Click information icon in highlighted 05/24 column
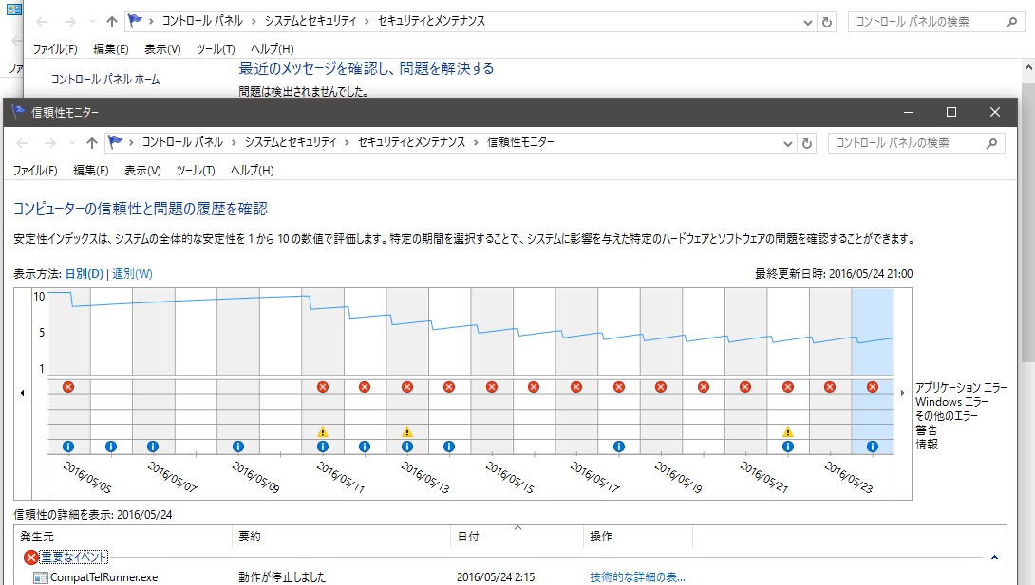 point(873,447)
